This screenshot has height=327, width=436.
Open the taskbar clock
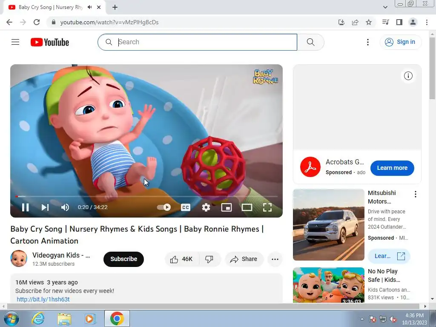(414, 319)
